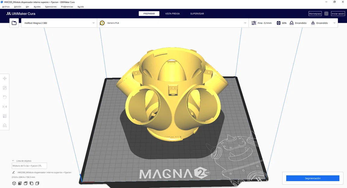Switch to SUPERVISAR stage
Image resolution: width=347 pixels, height=188 pixels.
coord(197,14)
